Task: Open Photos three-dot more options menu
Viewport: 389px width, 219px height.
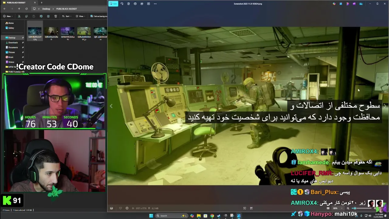Action: (x=155, y=4)
